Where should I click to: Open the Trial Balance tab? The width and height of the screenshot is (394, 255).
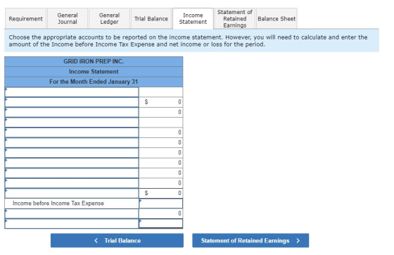[x=151, y=18]
